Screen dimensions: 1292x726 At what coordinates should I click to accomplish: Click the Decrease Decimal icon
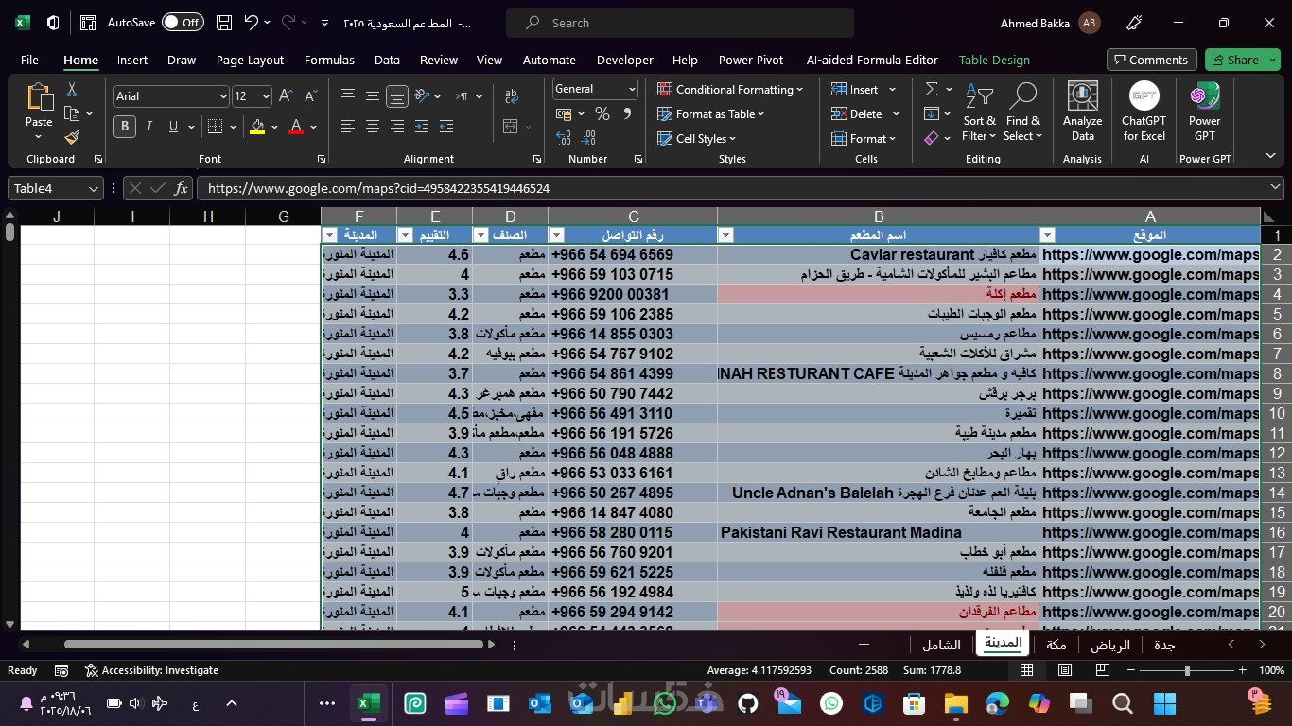pyautogui.click(x=589, y=138)
